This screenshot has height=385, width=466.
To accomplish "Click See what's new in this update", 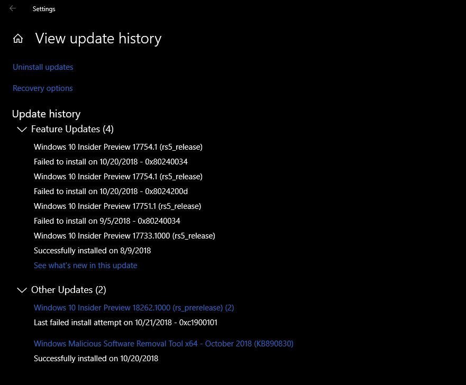I will point(86,265).
